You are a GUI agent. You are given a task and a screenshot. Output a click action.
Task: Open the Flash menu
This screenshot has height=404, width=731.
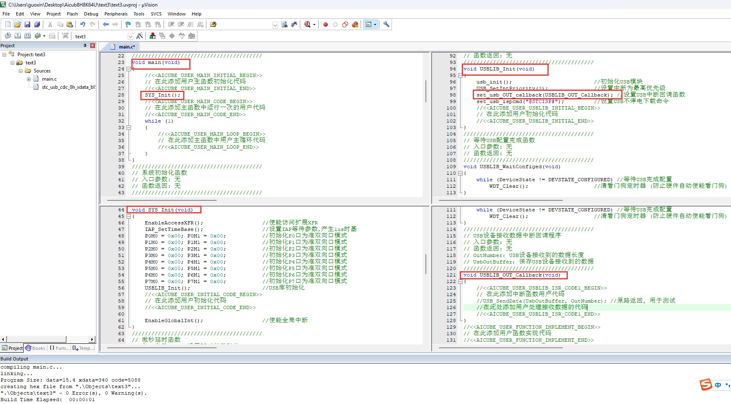point(72,14)
